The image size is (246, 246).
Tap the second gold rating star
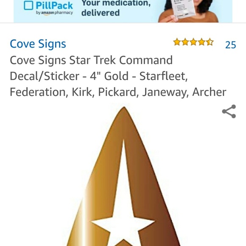point(185,42)
